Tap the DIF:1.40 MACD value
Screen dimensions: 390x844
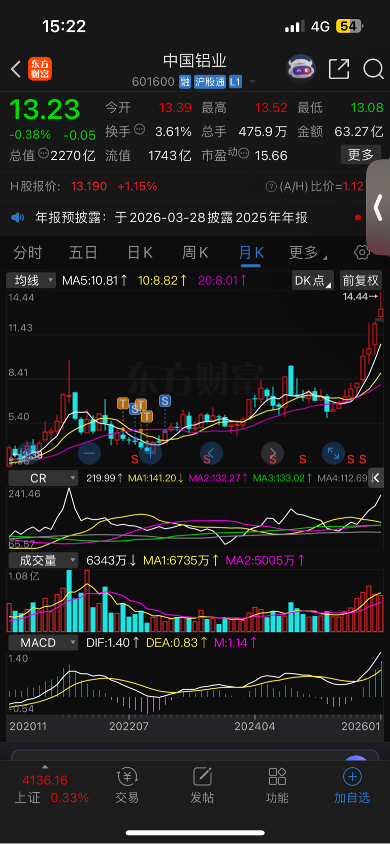[113, 643]
